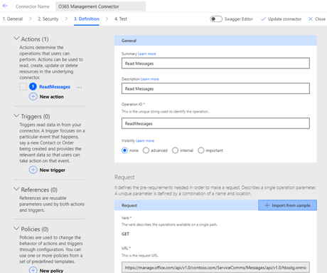This screenshot has width=327, height=273.
Task: Collapse the References section
Action: [x=16, y=189]
